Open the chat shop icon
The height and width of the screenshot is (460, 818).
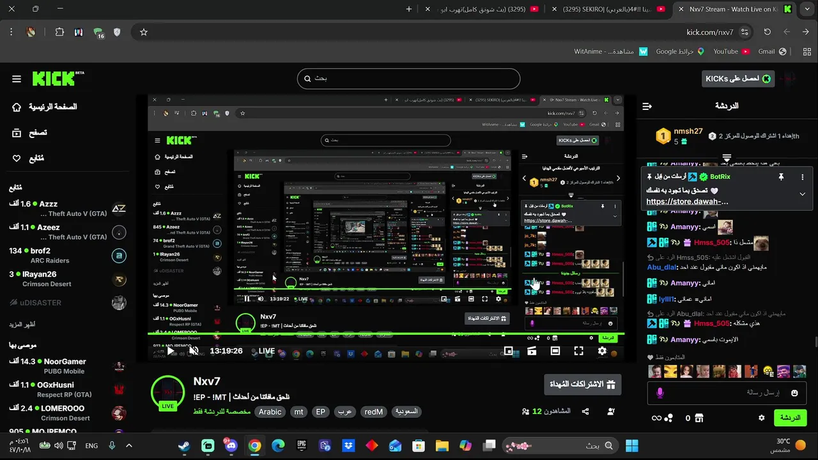tap(698, 418)
